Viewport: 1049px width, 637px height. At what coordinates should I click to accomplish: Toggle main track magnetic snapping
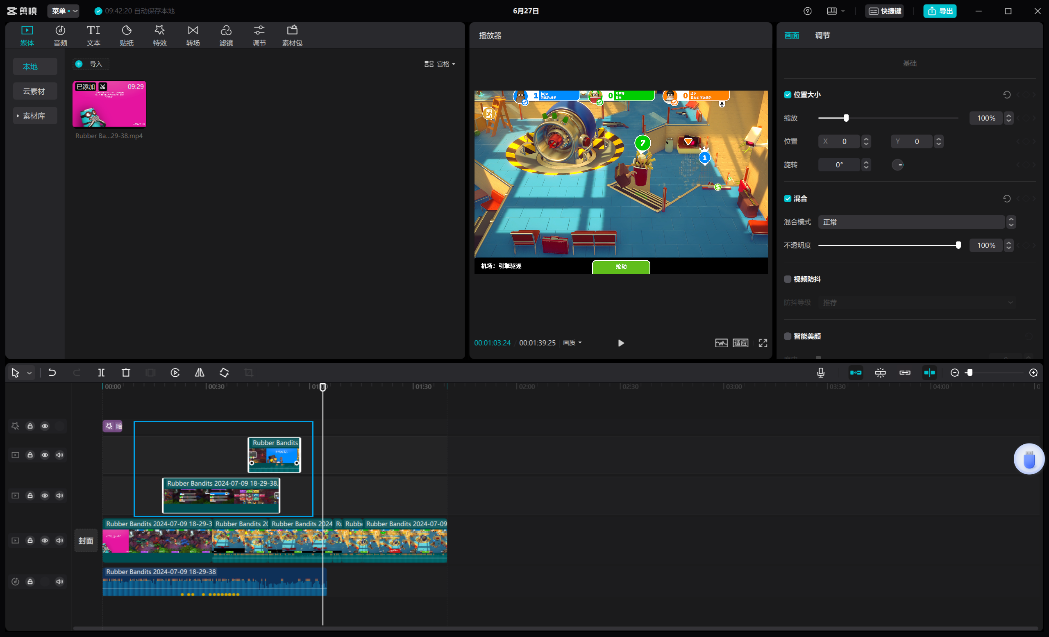856,373
